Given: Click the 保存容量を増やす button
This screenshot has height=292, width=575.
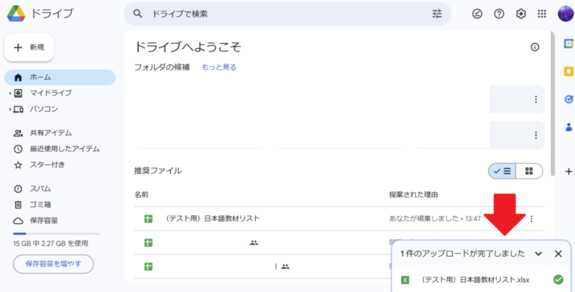Looking at the screenshot, I should (54, 264).
